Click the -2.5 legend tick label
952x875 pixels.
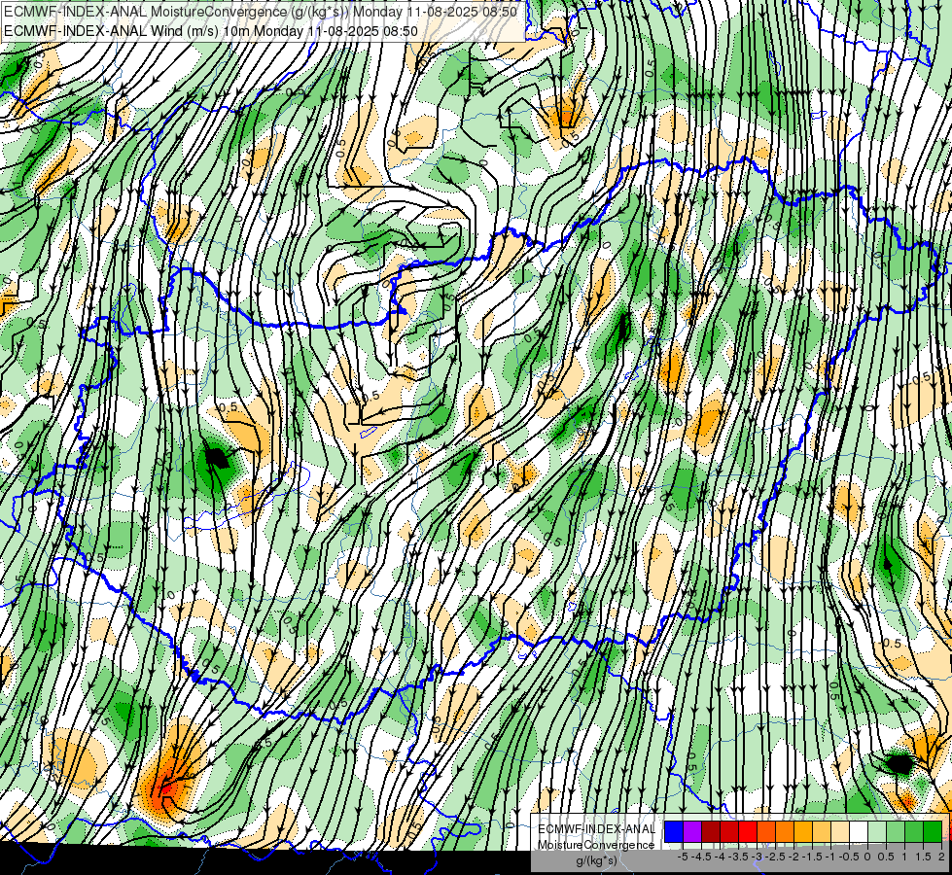775,857
